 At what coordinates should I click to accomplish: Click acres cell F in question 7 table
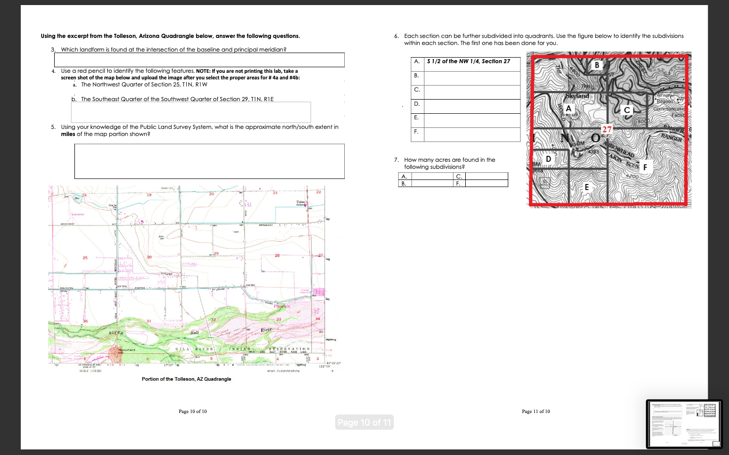coord(488,184)
